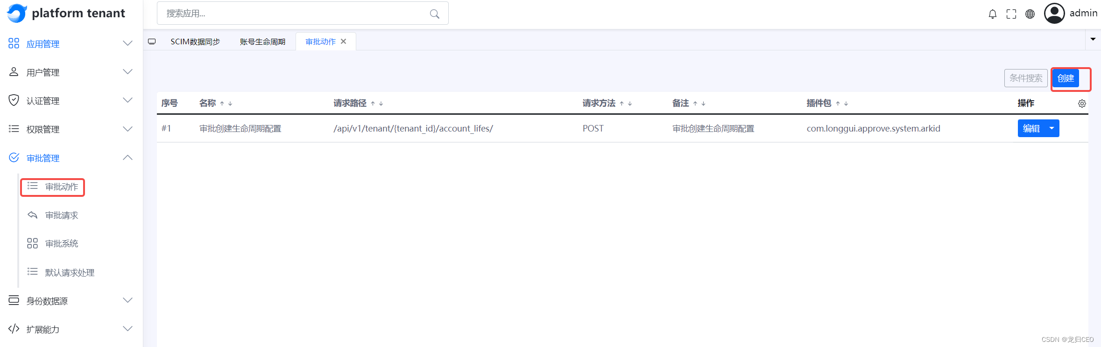Screen dimensions: 1101x347
Task: Open 默认请求处理 in the sidebar
Action: pyautogui.click(x=70, y=272)
